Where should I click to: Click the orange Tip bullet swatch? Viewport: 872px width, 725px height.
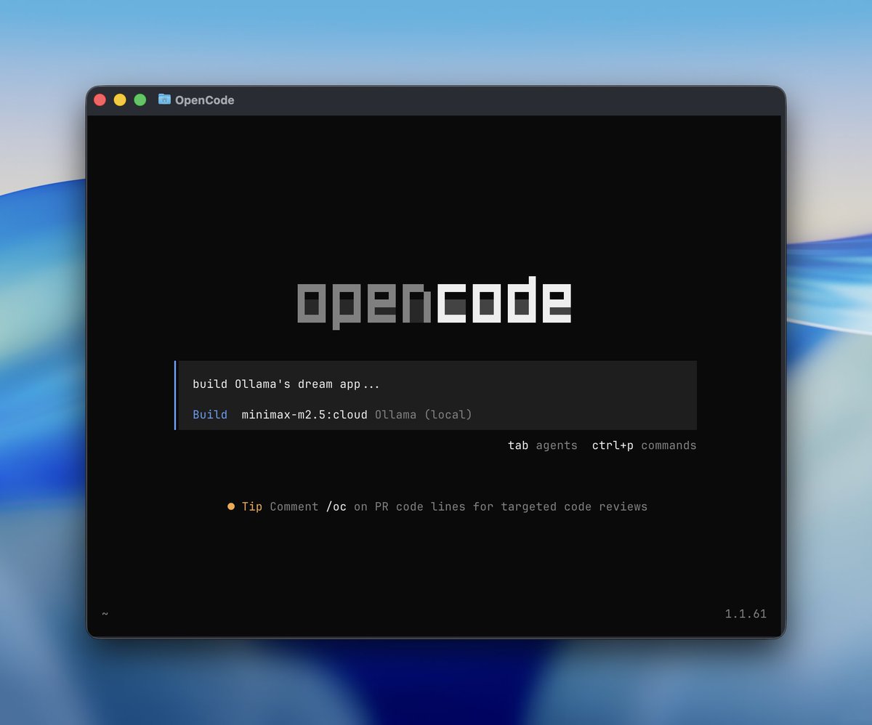click(230, 506)
